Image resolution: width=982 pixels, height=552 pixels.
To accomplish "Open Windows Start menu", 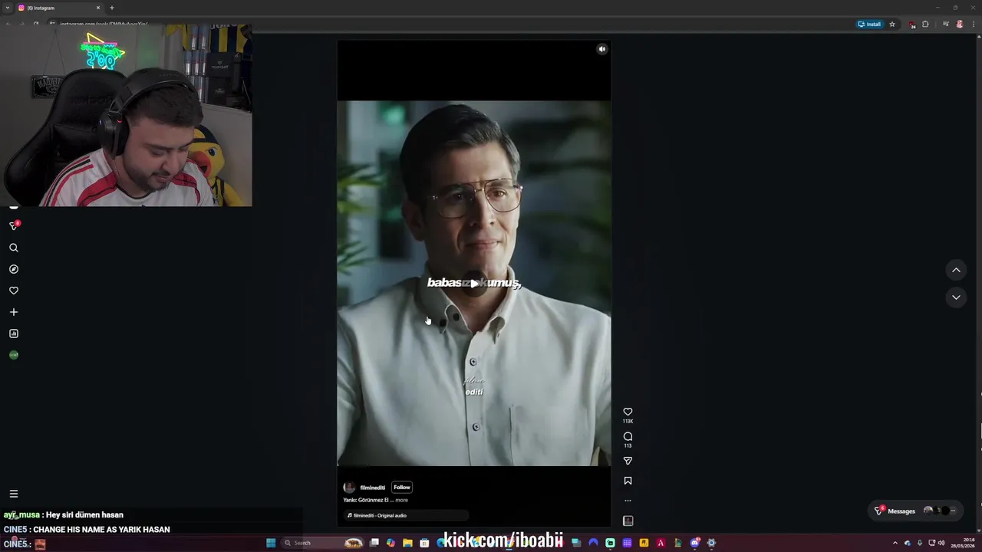I will [x=271, y=543].
